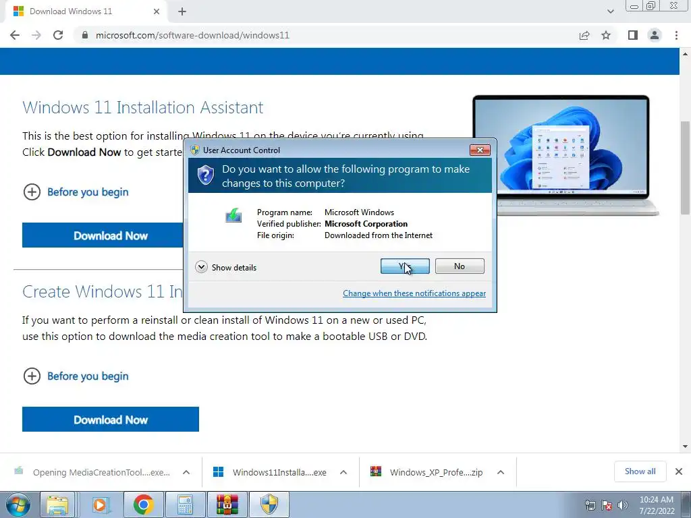The width and height of the screenshot is (691, 518).
Task: Close the User Account Control dialog
Action: pos(480,150)
